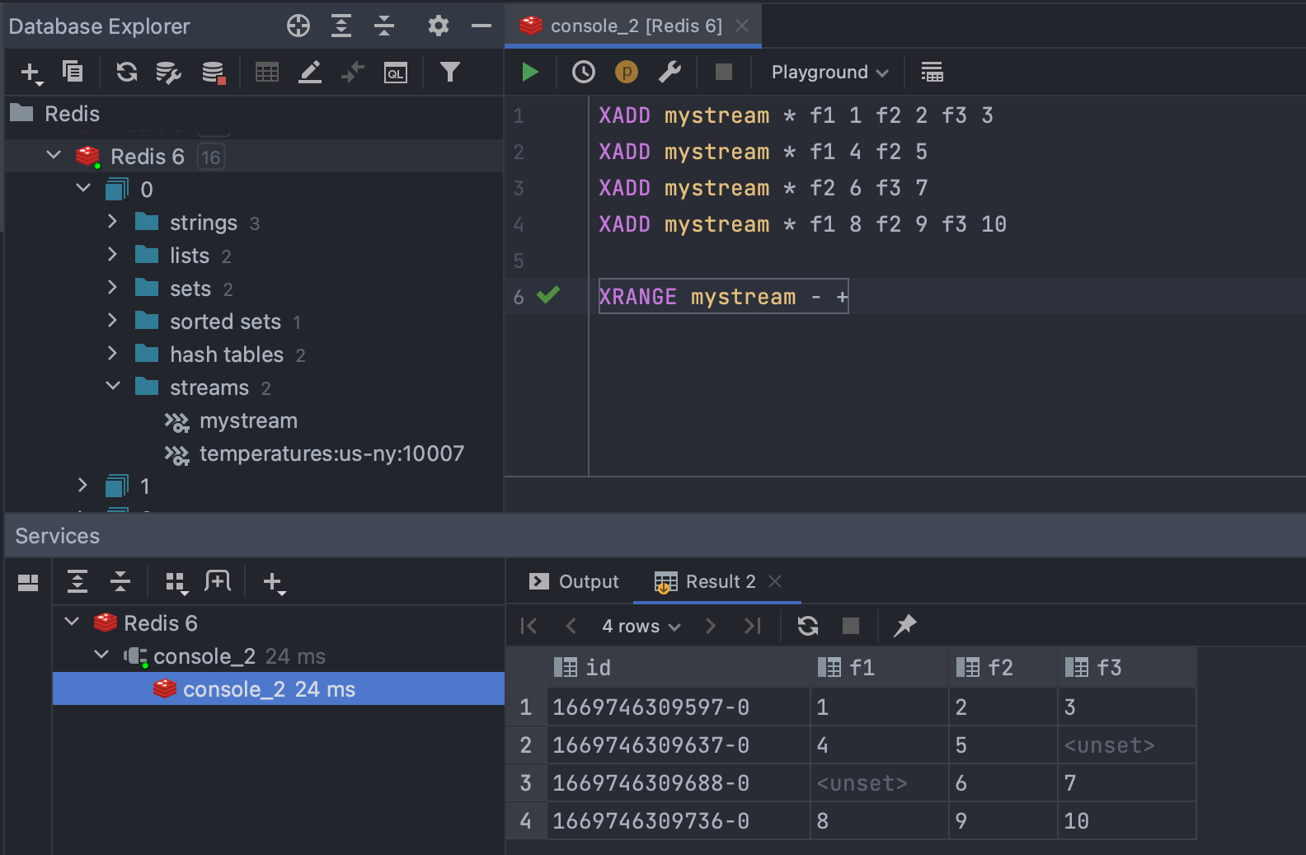Open the 4 rows page size dropdown
1306x855 pixels.
641,627
